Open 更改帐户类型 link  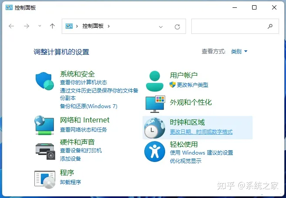(193, 85)
